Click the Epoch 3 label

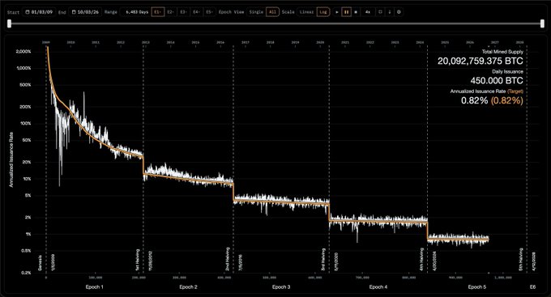(281, 286)
